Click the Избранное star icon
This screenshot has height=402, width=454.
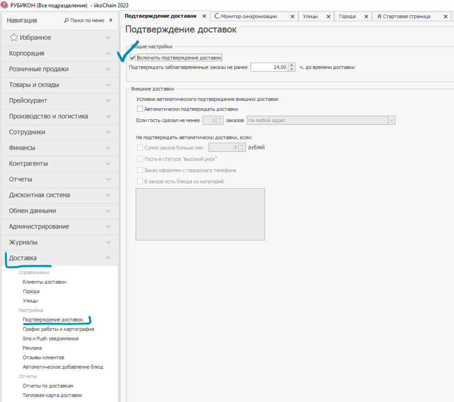tap(14, 37)
